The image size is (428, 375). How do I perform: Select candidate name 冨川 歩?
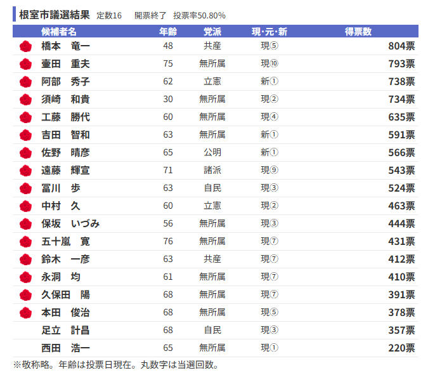click(x=61, y=188)
